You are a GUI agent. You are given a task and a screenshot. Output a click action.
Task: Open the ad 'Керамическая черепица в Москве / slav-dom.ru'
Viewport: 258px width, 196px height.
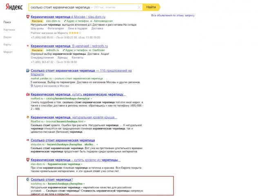(68, 17)
